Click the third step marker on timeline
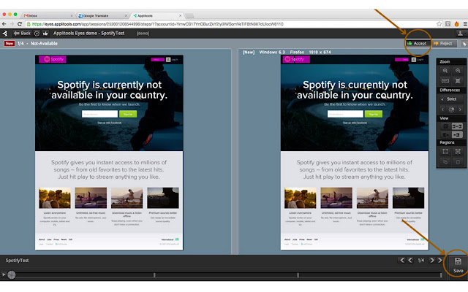Screen dimensions: 468x292 tap(298, 275)
